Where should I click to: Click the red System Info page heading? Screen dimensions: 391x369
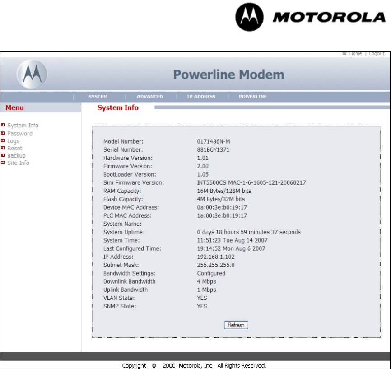(118, 107)
